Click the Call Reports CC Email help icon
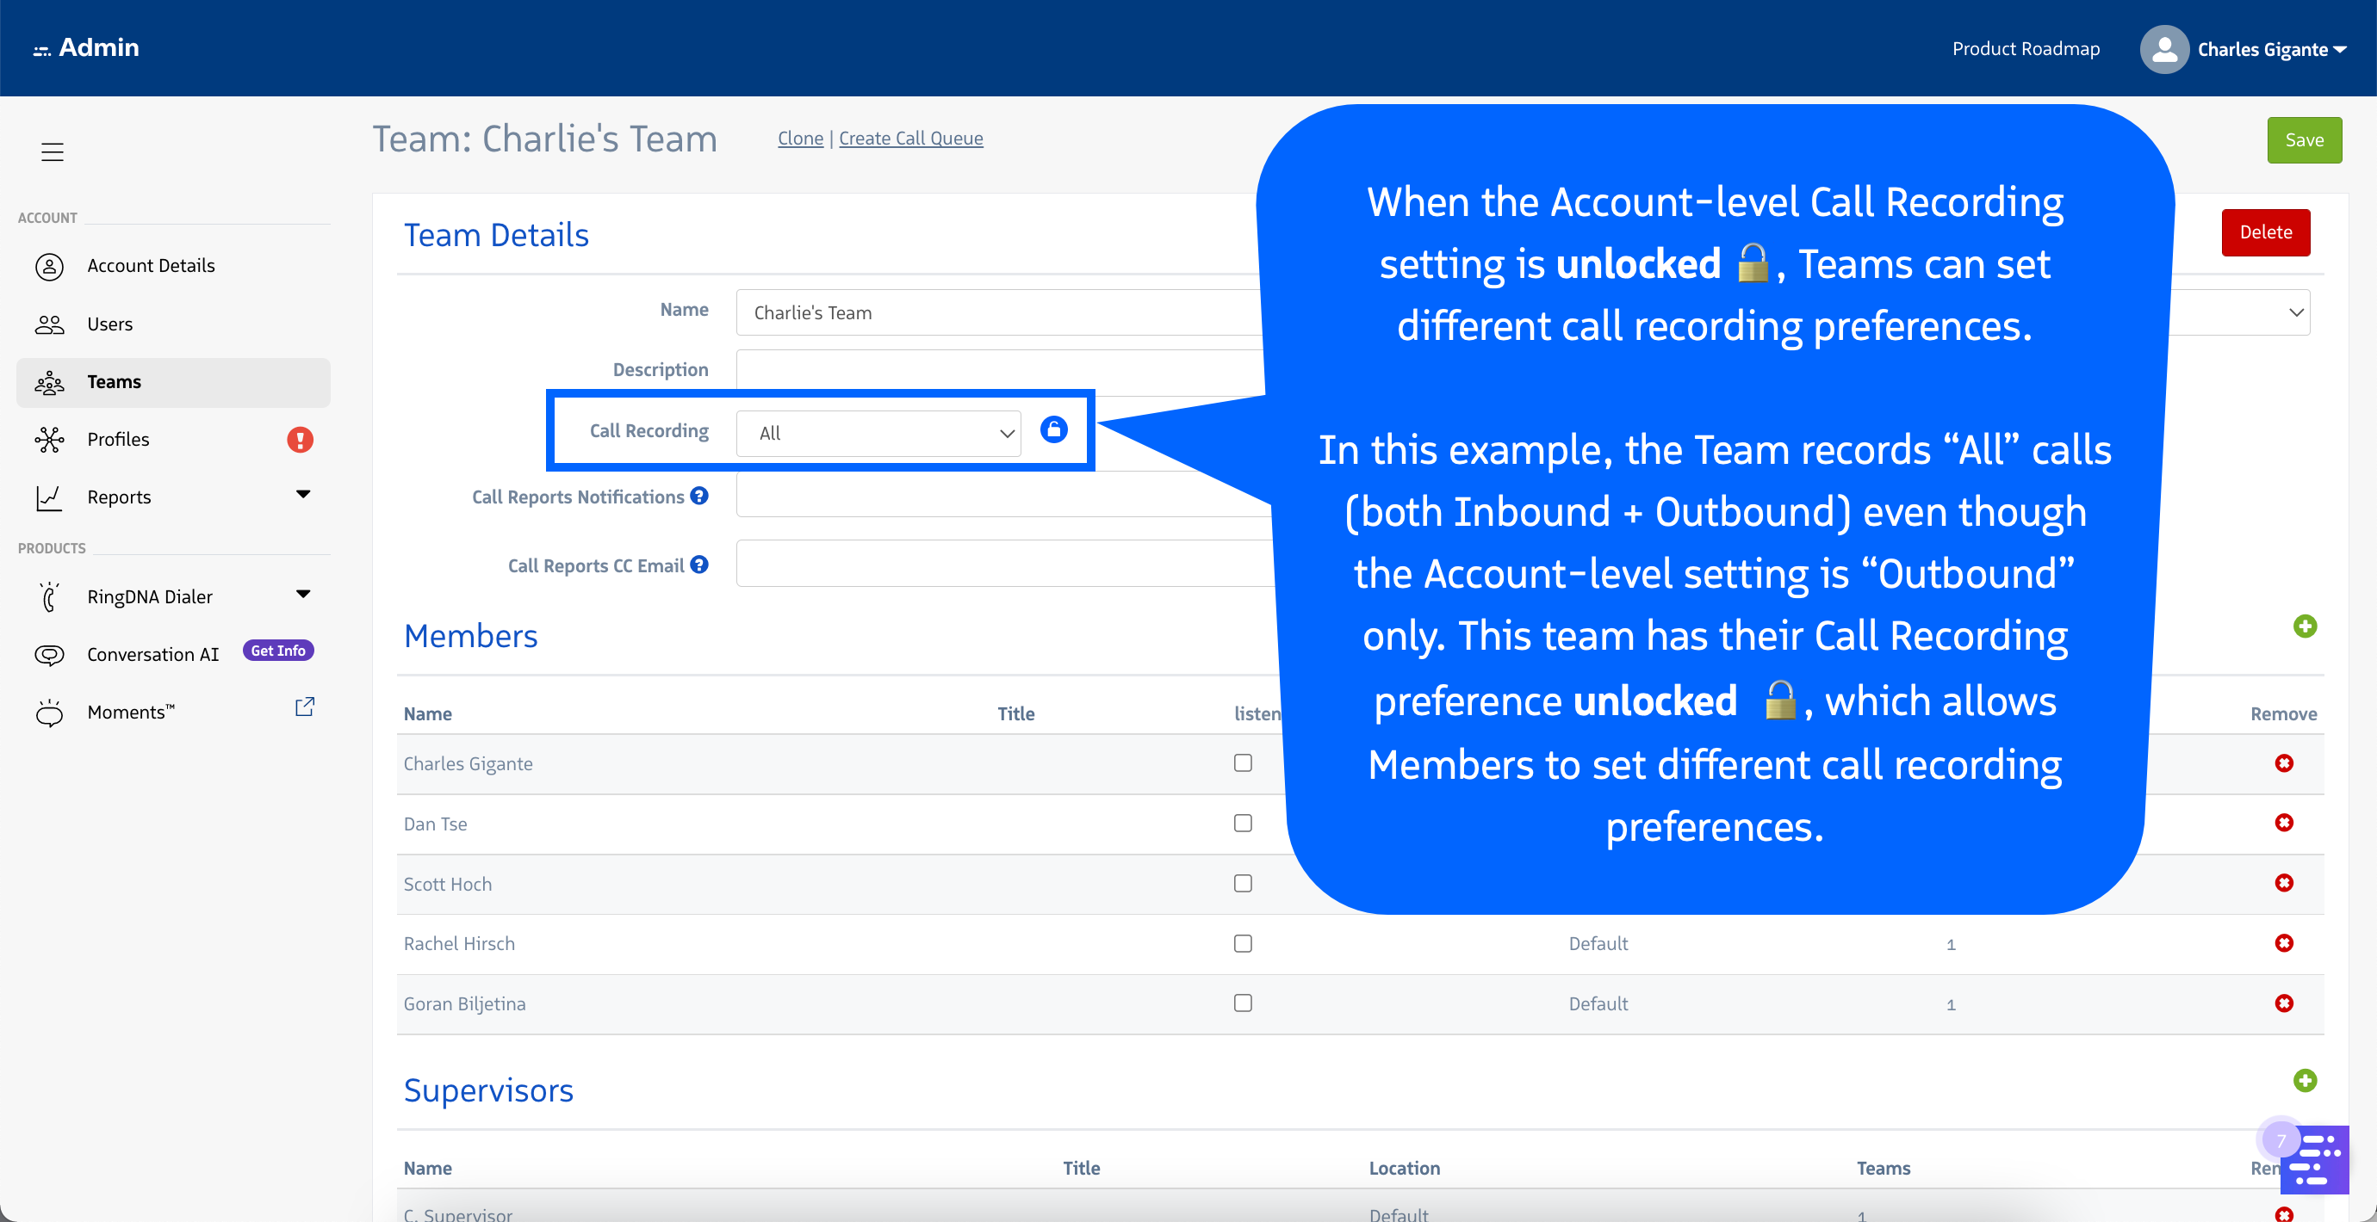This screenshot has height=1222, width=2377. [699, 565]
